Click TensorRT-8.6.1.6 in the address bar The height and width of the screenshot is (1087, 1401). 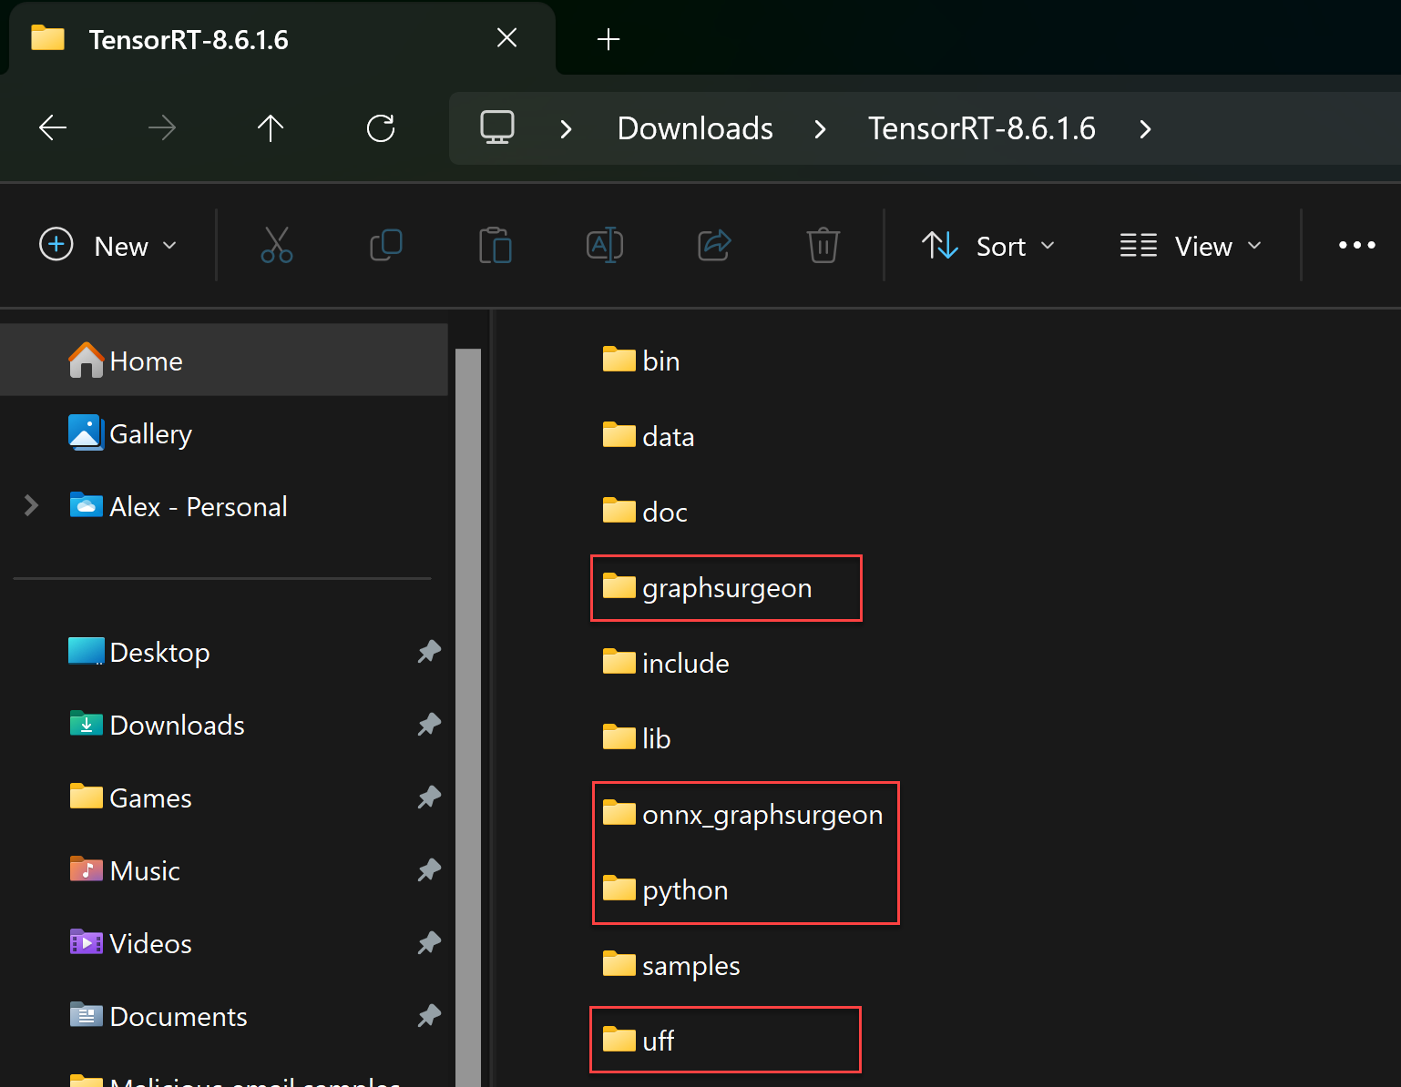(981, 128)
